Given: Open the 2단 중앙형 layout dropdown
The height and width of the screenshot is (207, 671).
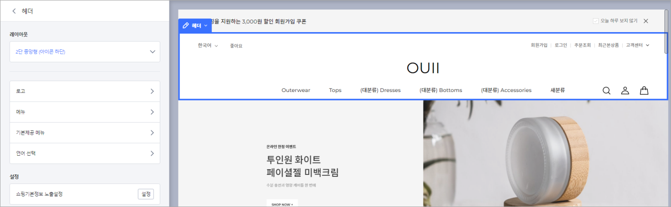Looking at the screenshot, I should 85,52.
